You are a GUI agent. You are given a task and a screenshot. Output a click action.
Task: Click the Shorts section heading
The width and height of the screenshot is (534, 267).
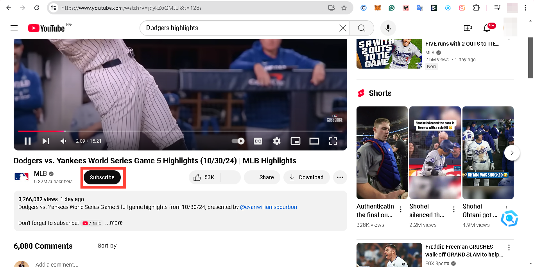tap(380, 93)
